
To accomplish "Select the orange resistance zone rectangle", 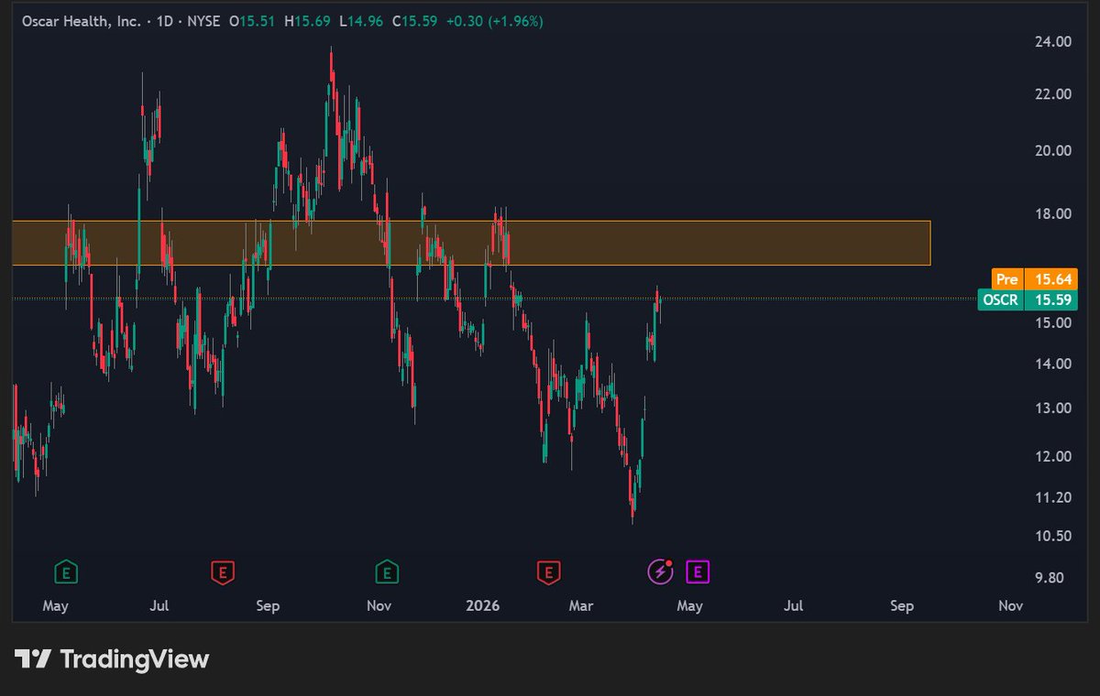I will click(x=471, y=243).
